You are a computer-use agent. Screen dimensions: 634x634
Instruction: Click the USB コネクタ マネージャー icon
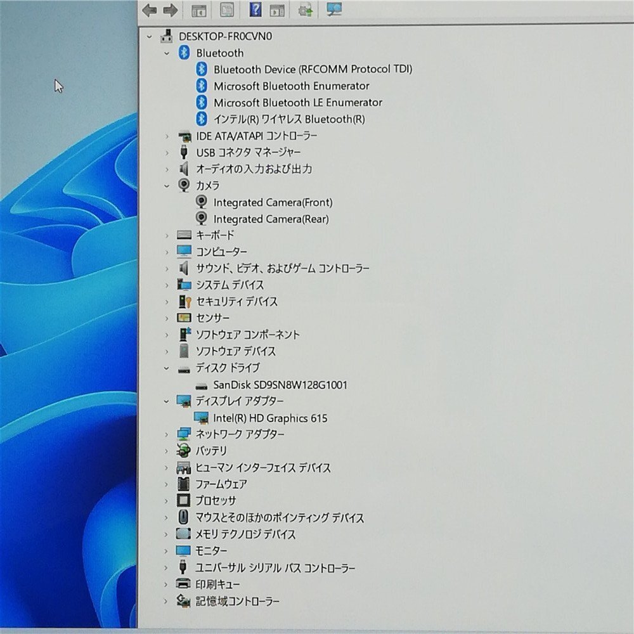184,152
